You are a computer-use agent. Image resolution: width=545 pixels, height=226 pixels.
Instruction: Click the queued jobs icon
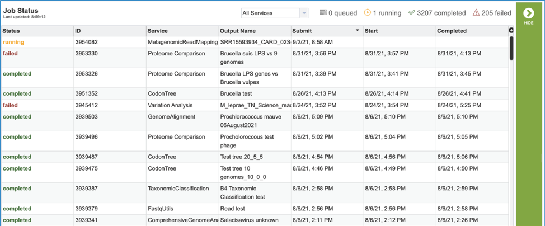323,13
